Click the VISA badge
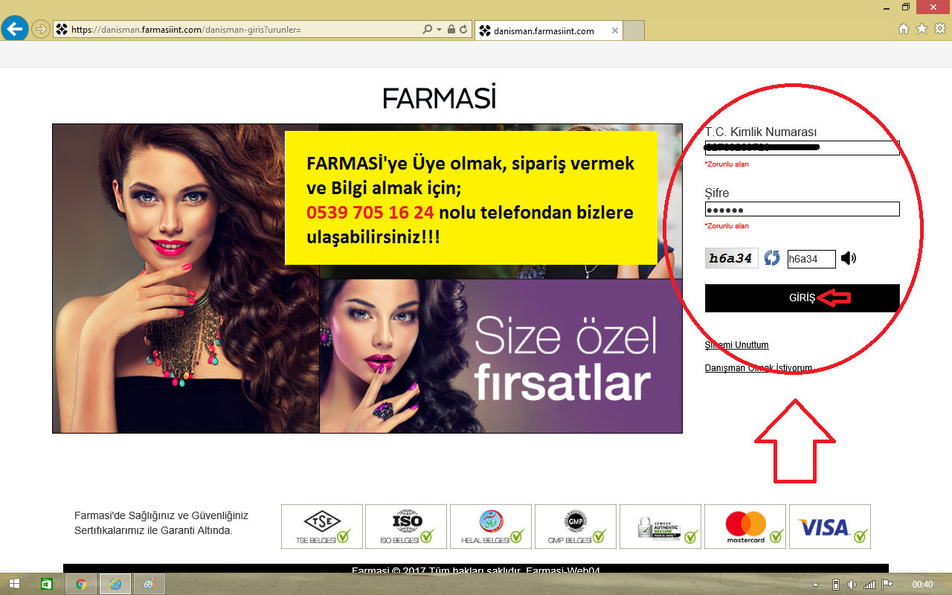Image resolution: width=952 pixels, height=595 pixels. 830,527
